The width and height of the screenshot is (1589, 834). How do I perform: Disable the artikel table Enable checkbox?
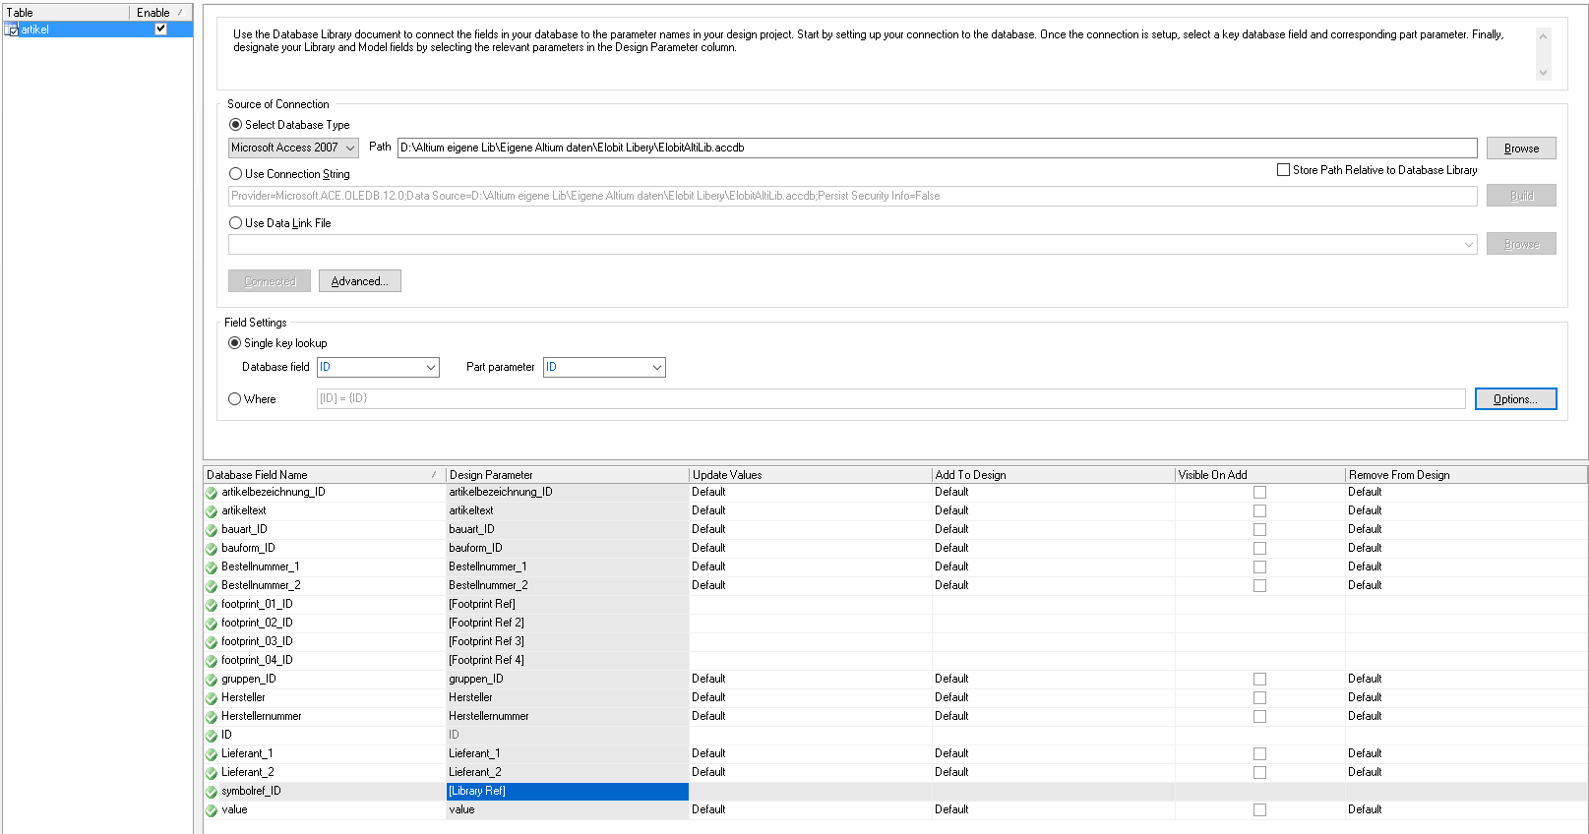(161, 29)
